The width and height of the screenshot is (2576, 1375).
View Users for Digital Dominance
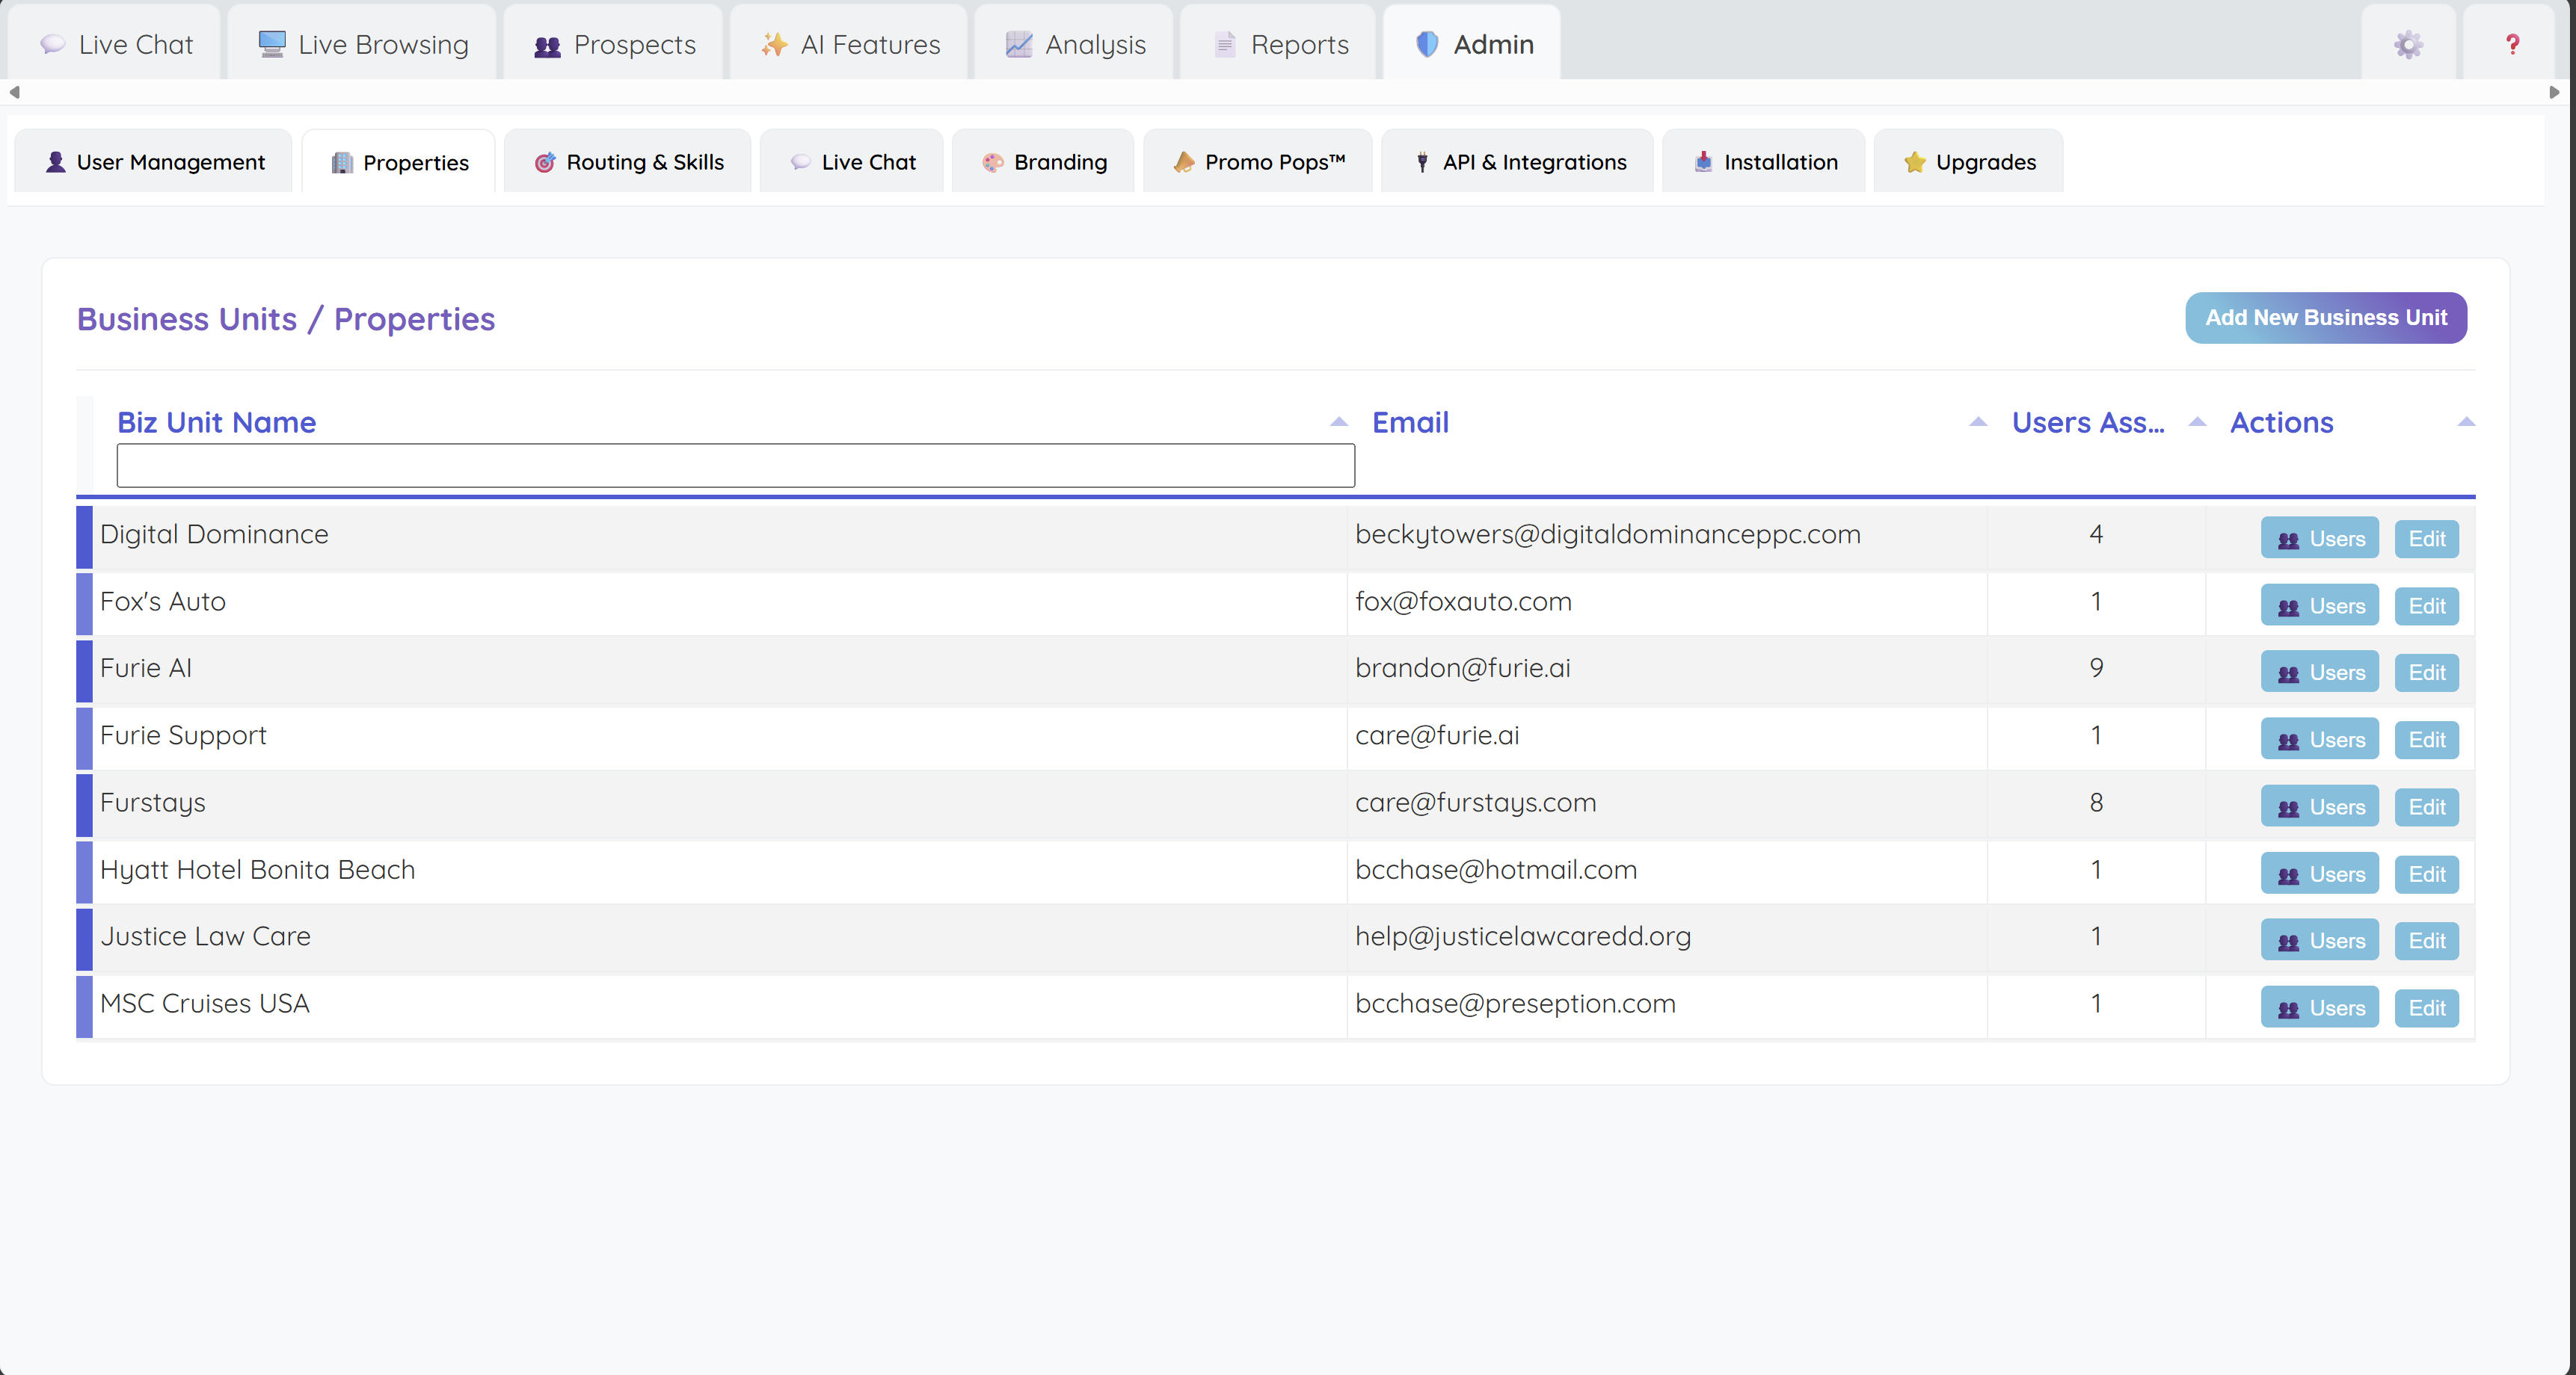2319,539
